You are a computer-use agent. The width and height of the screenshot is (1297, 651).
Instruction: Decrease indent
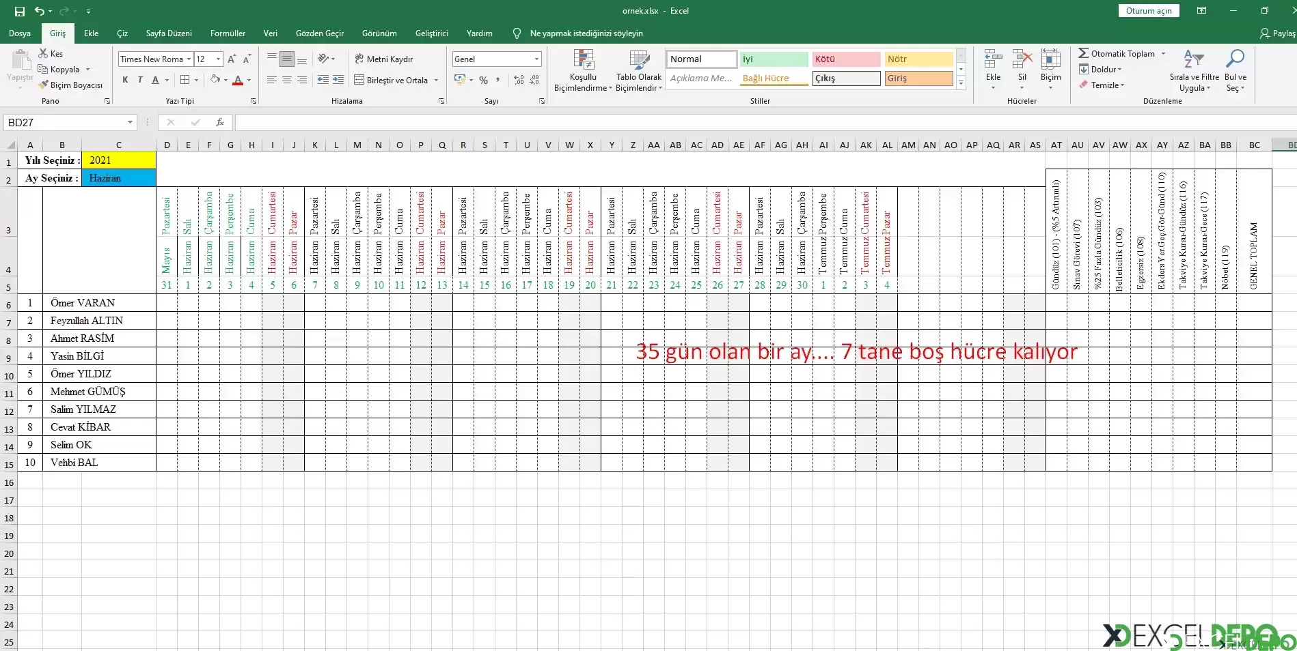click(323, 80)
